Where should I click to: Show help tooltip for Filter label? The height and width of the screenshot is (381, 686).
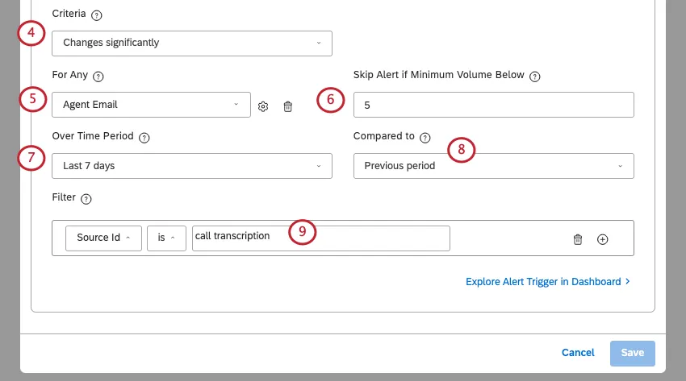(x=86, y=199)
